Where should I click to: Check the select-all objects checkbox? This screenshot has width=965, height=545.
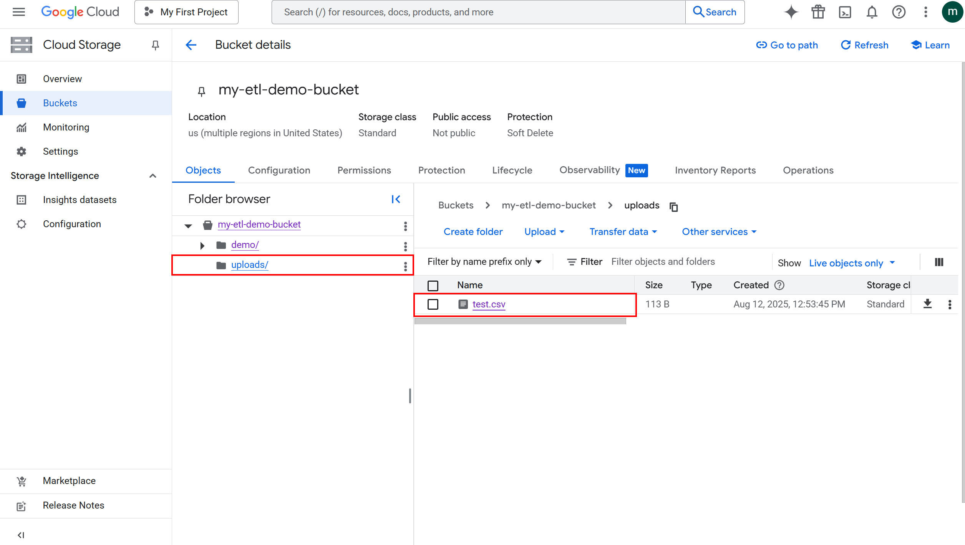(x=433, y=286)
